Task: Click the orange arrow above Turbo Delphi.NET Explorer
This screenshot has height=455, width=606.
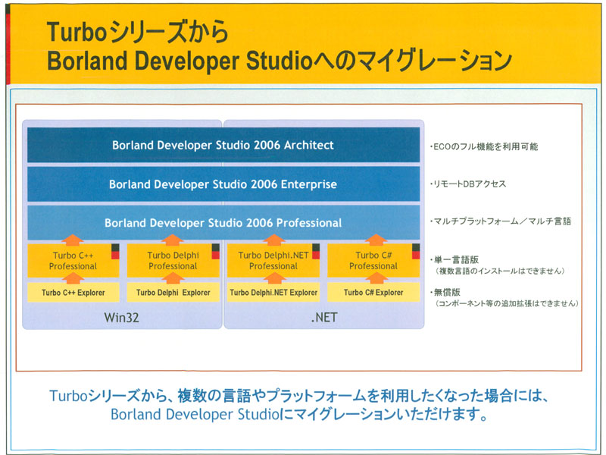Action: (274, 278)
